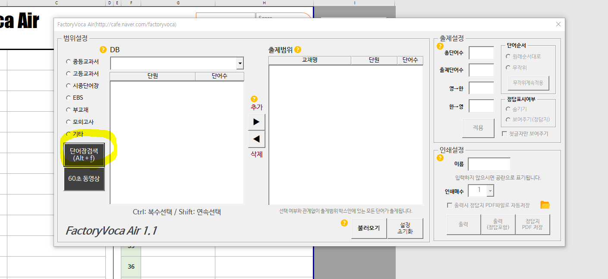Check 출력시 정답지 PDF파일로 자동저장 option
This screenshot has height=279, width=608.
pyautogui.click(x=450, y=205)
